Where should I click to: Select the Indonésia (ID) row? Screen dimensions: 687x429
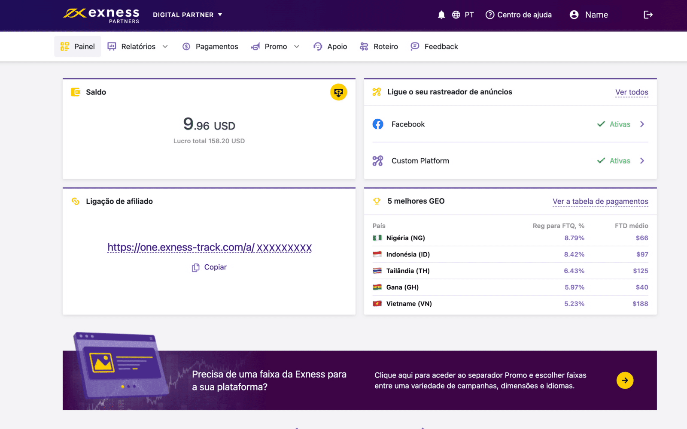510,254
